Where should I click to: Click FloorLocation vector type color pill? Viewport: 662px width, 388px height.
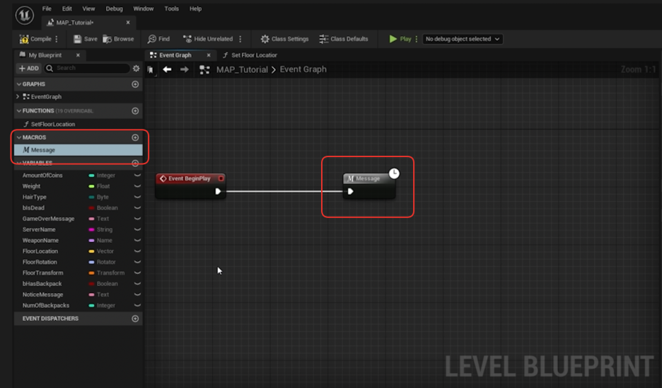[x=92, y=251]
